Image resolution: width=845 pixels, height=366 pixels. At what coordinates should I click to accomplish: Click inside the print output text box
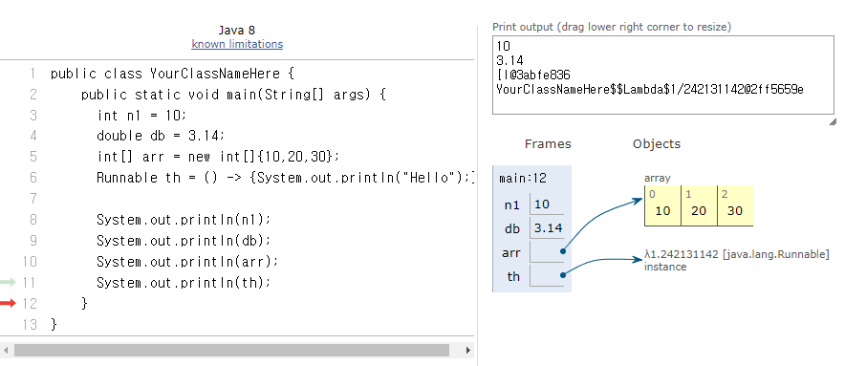point(663,75)
